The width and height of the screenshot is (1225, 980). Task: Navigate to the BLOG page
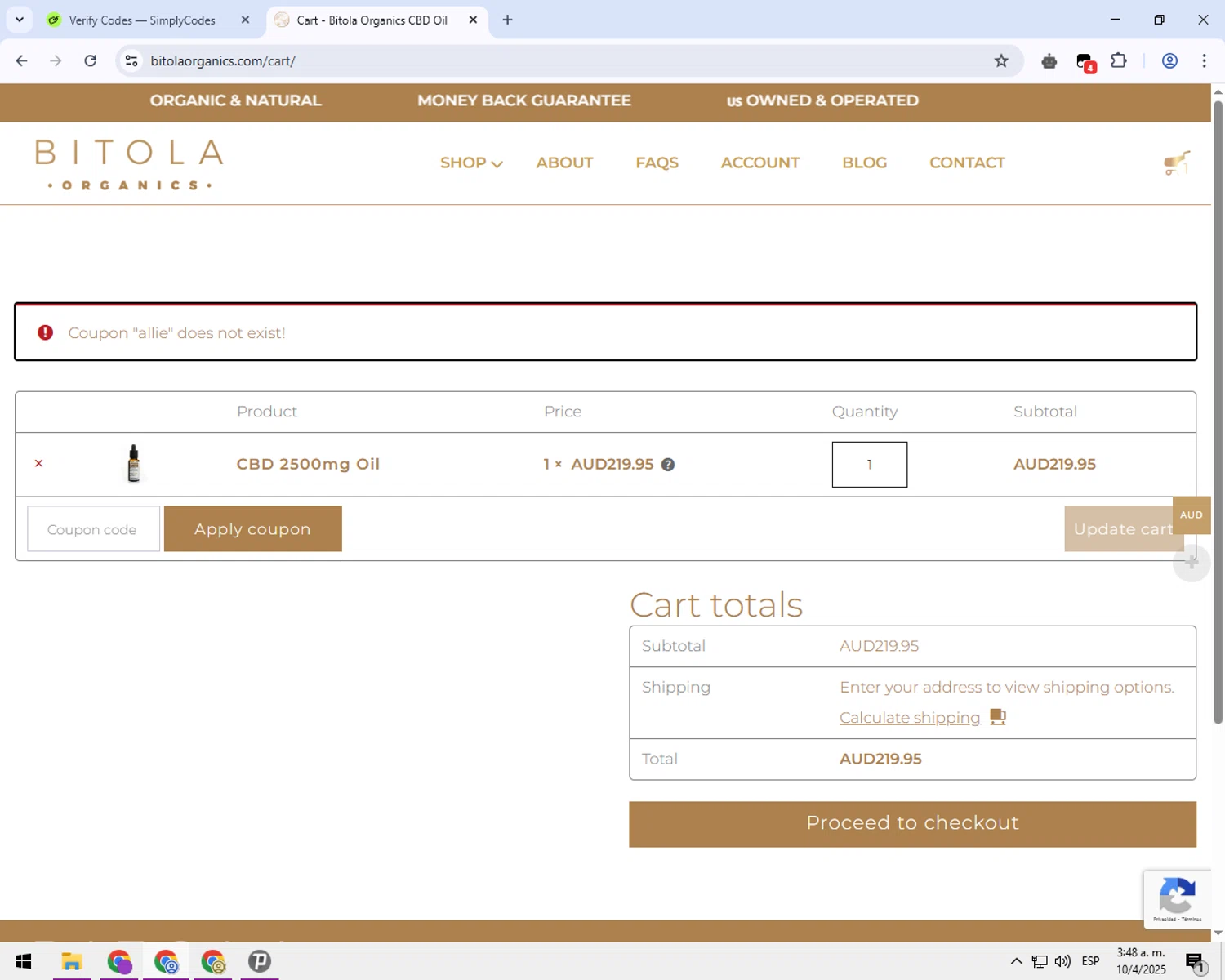(864, 163)
